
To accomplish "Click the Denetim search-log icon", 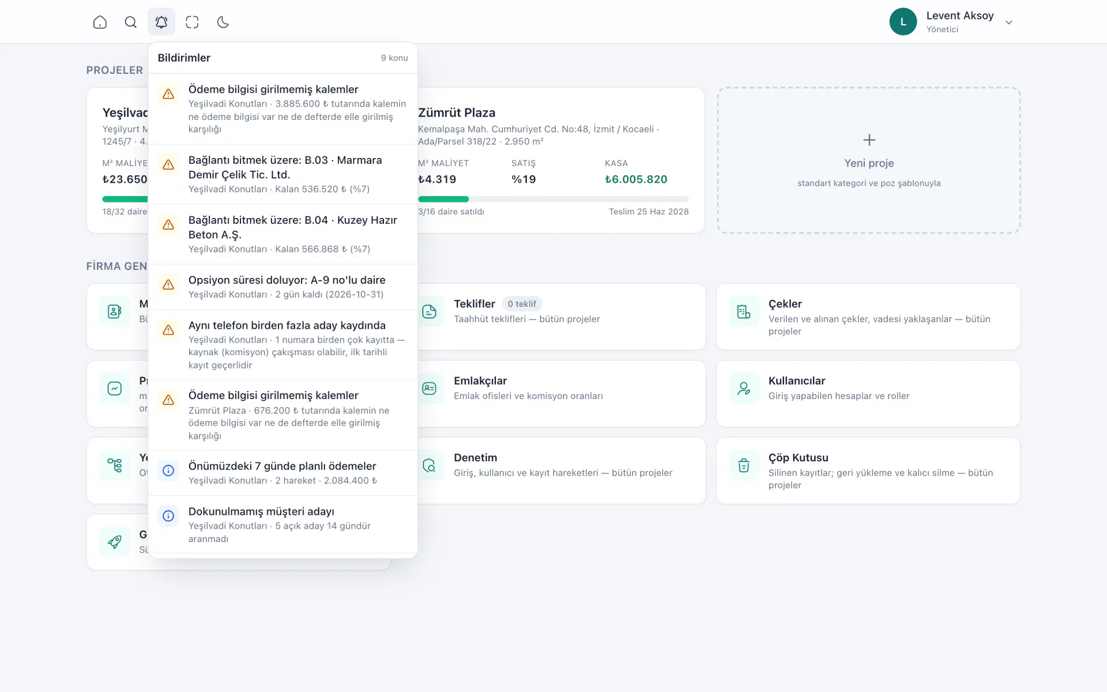I will pos(430,465).
